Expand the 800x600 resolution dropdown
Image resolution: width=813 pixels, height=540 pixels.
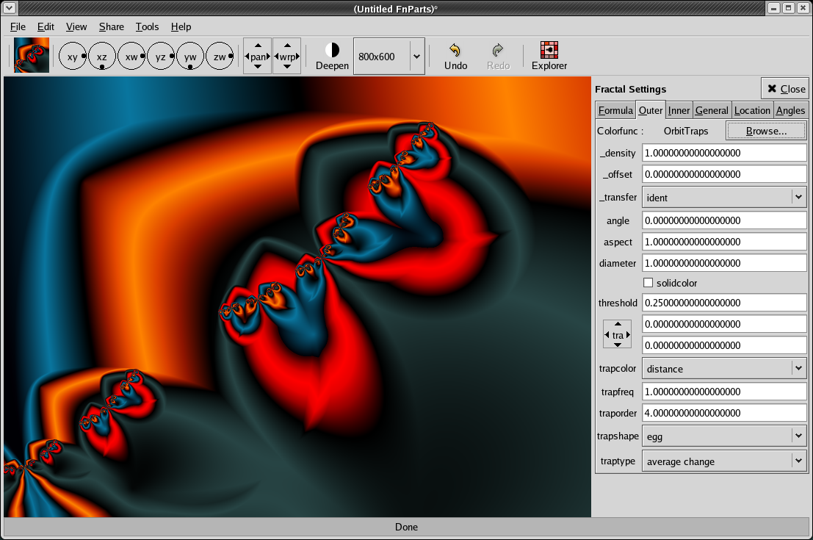coord(416,57)
